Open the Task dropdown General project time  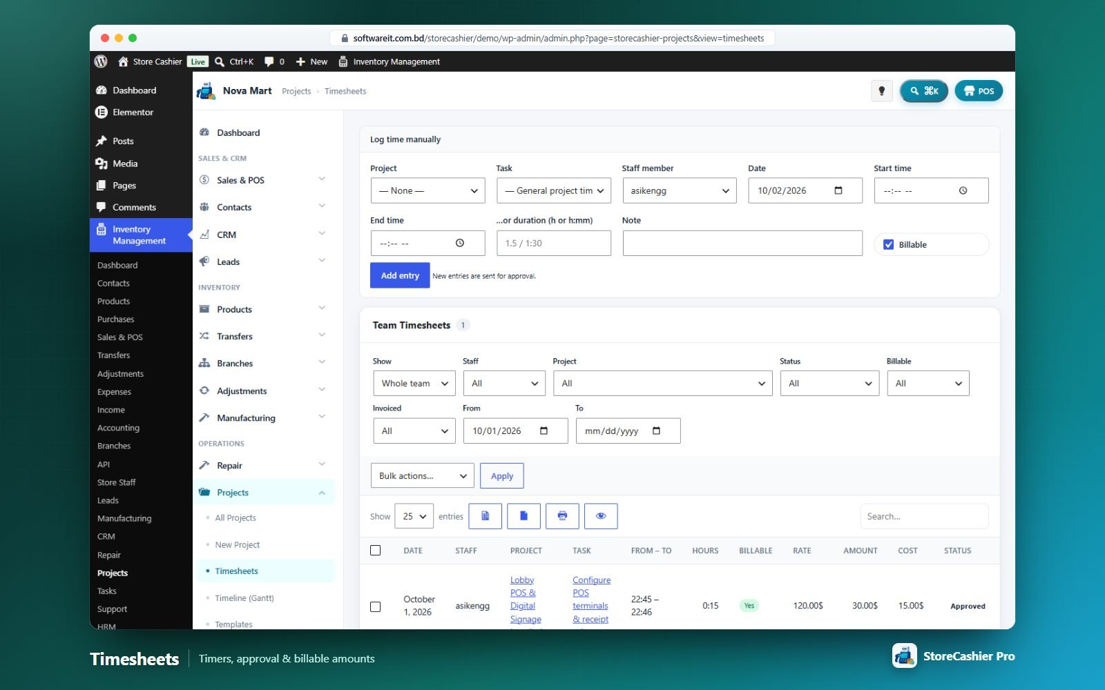pyautogui.click(x=554, y=190)
